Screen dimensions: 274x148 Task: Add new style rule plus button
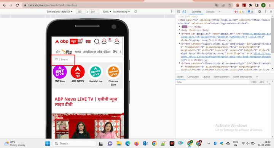(268, 82)
